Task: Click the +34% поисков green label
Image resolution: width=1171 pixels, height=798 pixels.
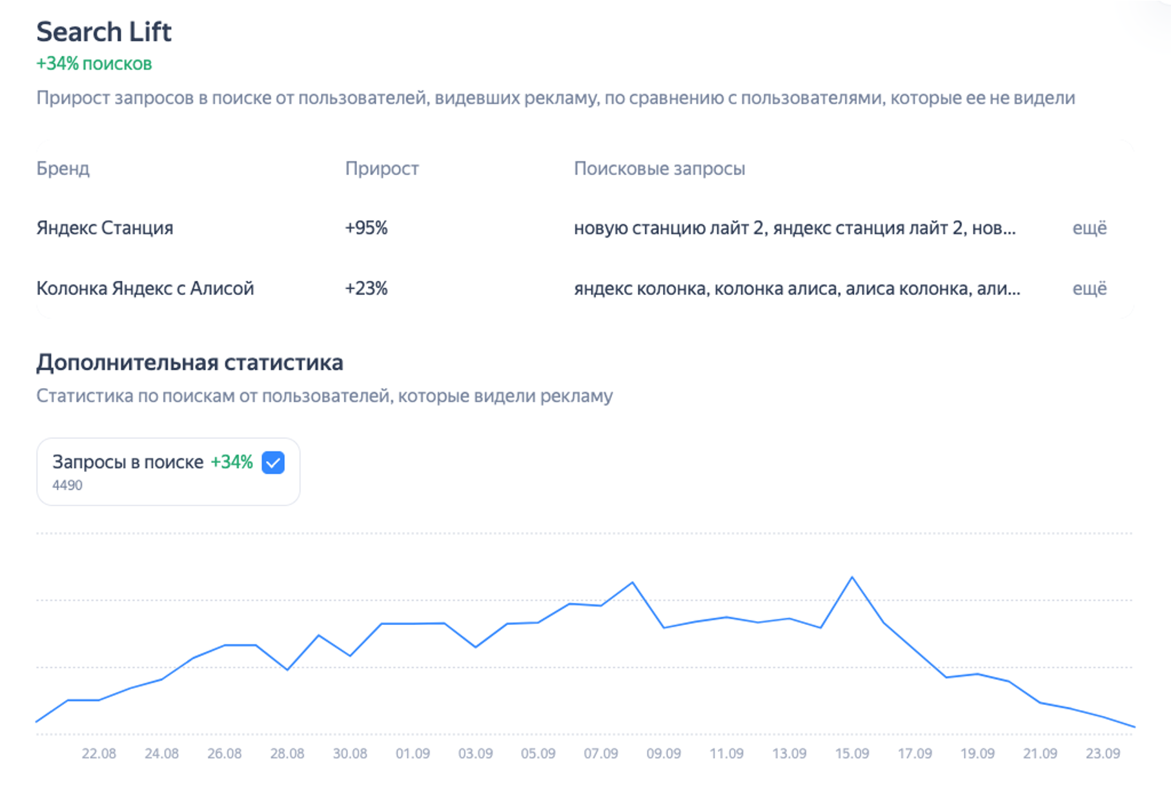Action: pos(94,63)
